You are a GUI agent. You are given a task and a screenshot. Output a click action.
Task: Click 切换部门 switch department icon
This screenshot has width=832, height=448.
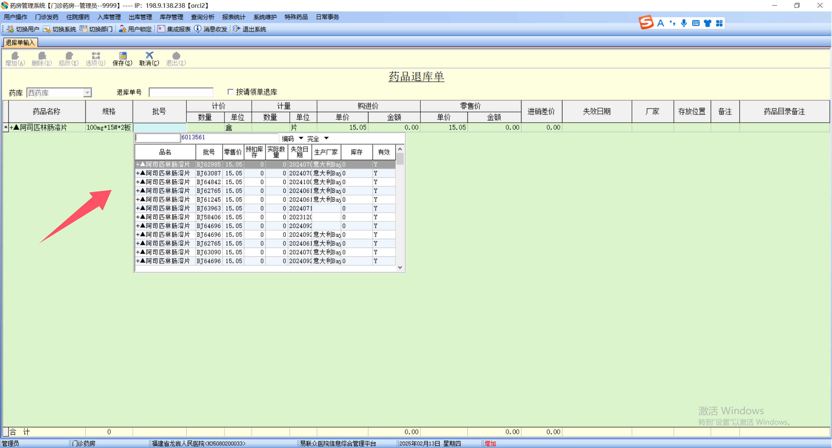83,29
